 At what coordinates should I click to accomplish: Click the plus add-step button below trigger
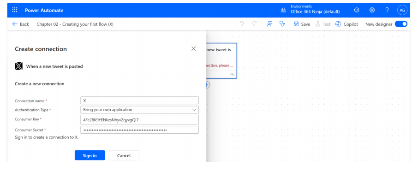pyautogui.click(x=208, y=85)
